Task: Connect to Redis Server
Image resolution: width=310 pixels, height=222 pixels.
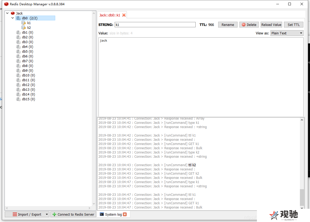Action: click(x=73, y=214)
